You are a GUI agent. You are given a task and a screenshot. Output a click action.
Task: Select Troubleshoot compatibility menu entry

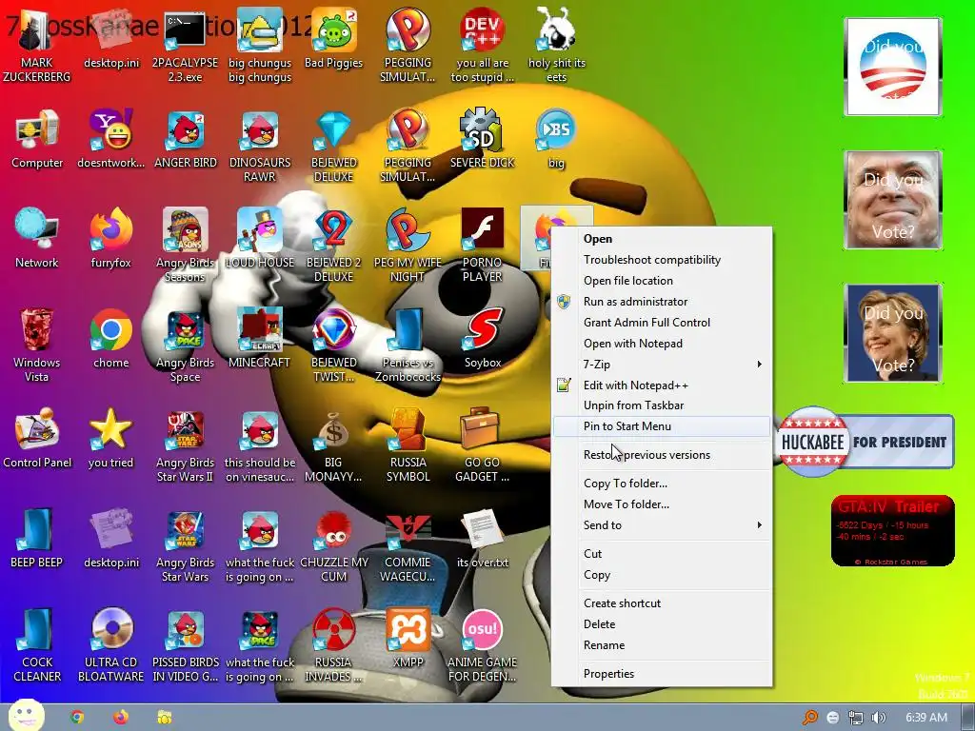(662, 260)
